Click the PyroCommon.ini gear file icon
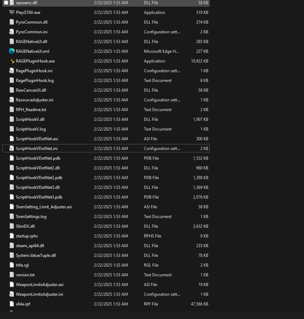 [x=11, y=32]
